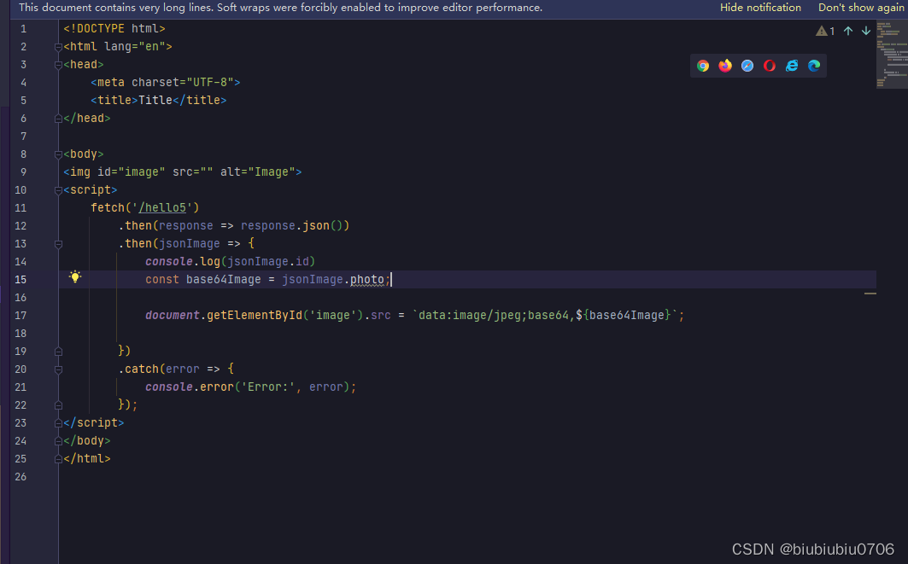Click the code minimap preview

(x=892, y=55)
